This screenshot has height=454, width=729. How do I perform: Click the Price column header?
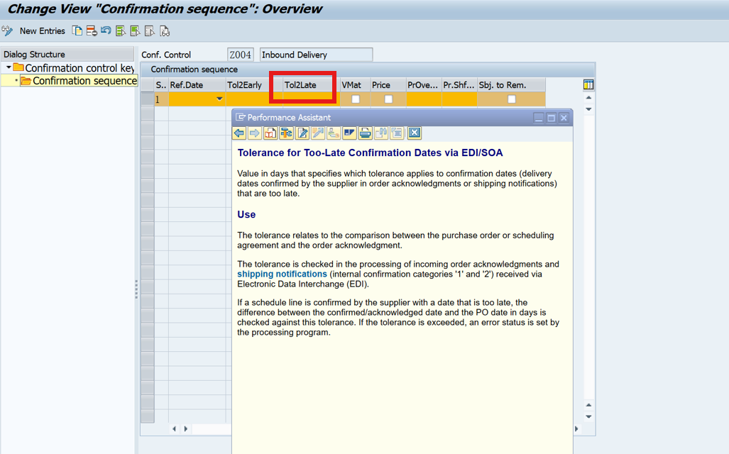pos(388,85)
